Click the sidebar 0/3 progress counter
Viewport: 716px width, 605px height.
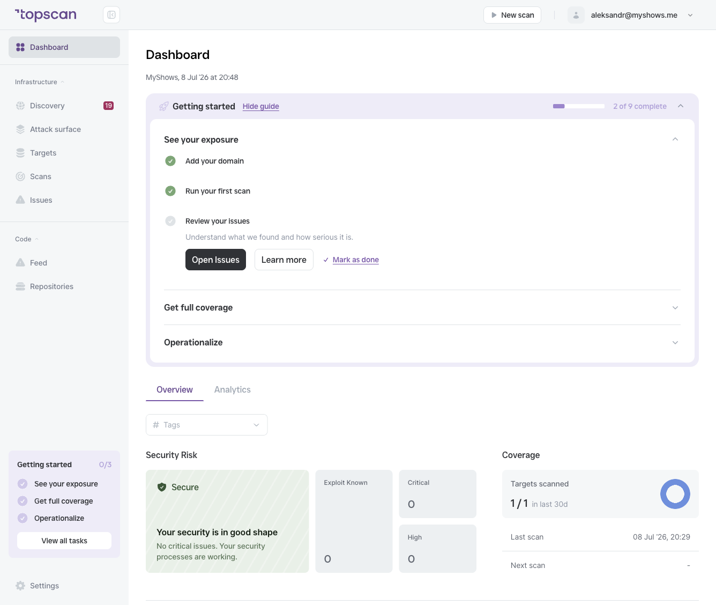(x=105, y=464)
